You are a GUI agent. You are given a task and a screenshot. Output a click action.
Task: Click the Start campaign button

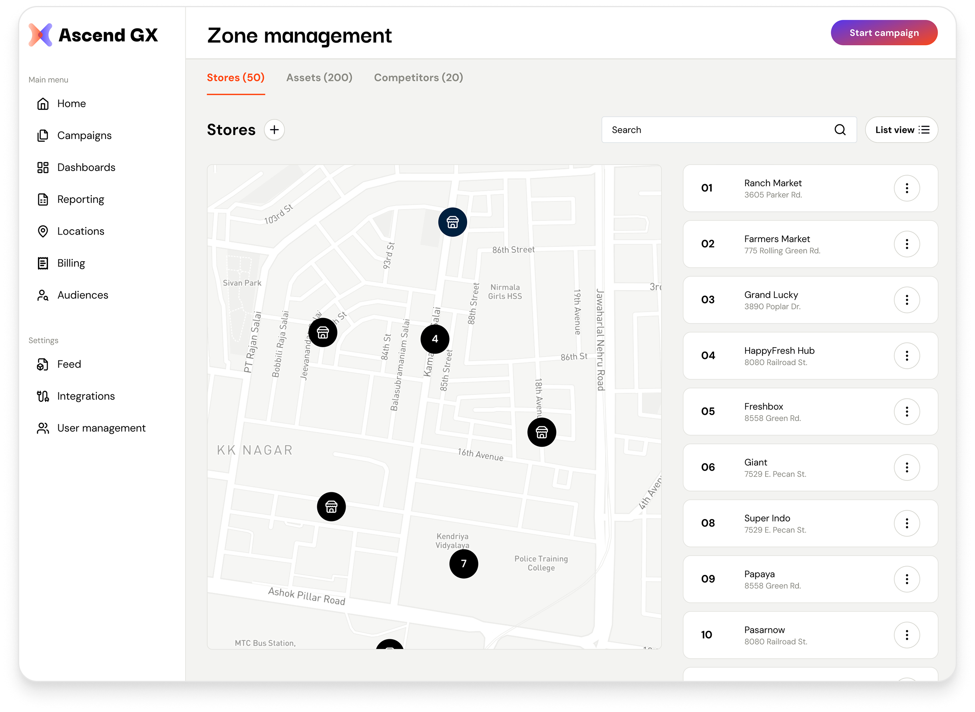click(883, 33)
